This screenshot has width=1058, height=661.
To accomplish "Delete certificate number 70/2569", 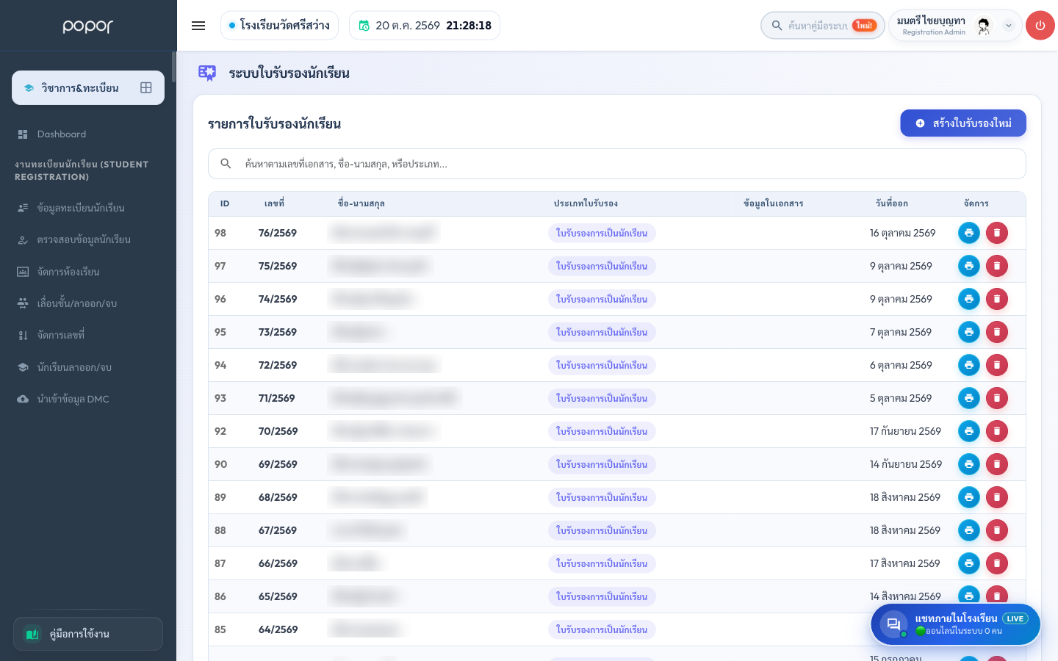I will coord(997,431).
